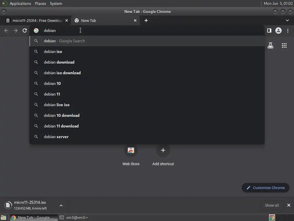Go forward to next page
Viewport: 294px width, 221px height.
pos(16,31)
